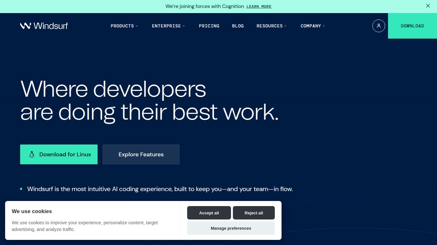Open the user account profile icon
Image resolution: width=437 pixels, height=245 pixels.
click(378, 26)
